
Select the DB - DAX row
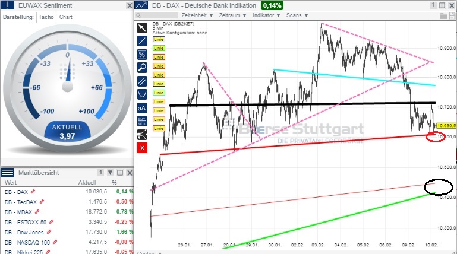67,192
